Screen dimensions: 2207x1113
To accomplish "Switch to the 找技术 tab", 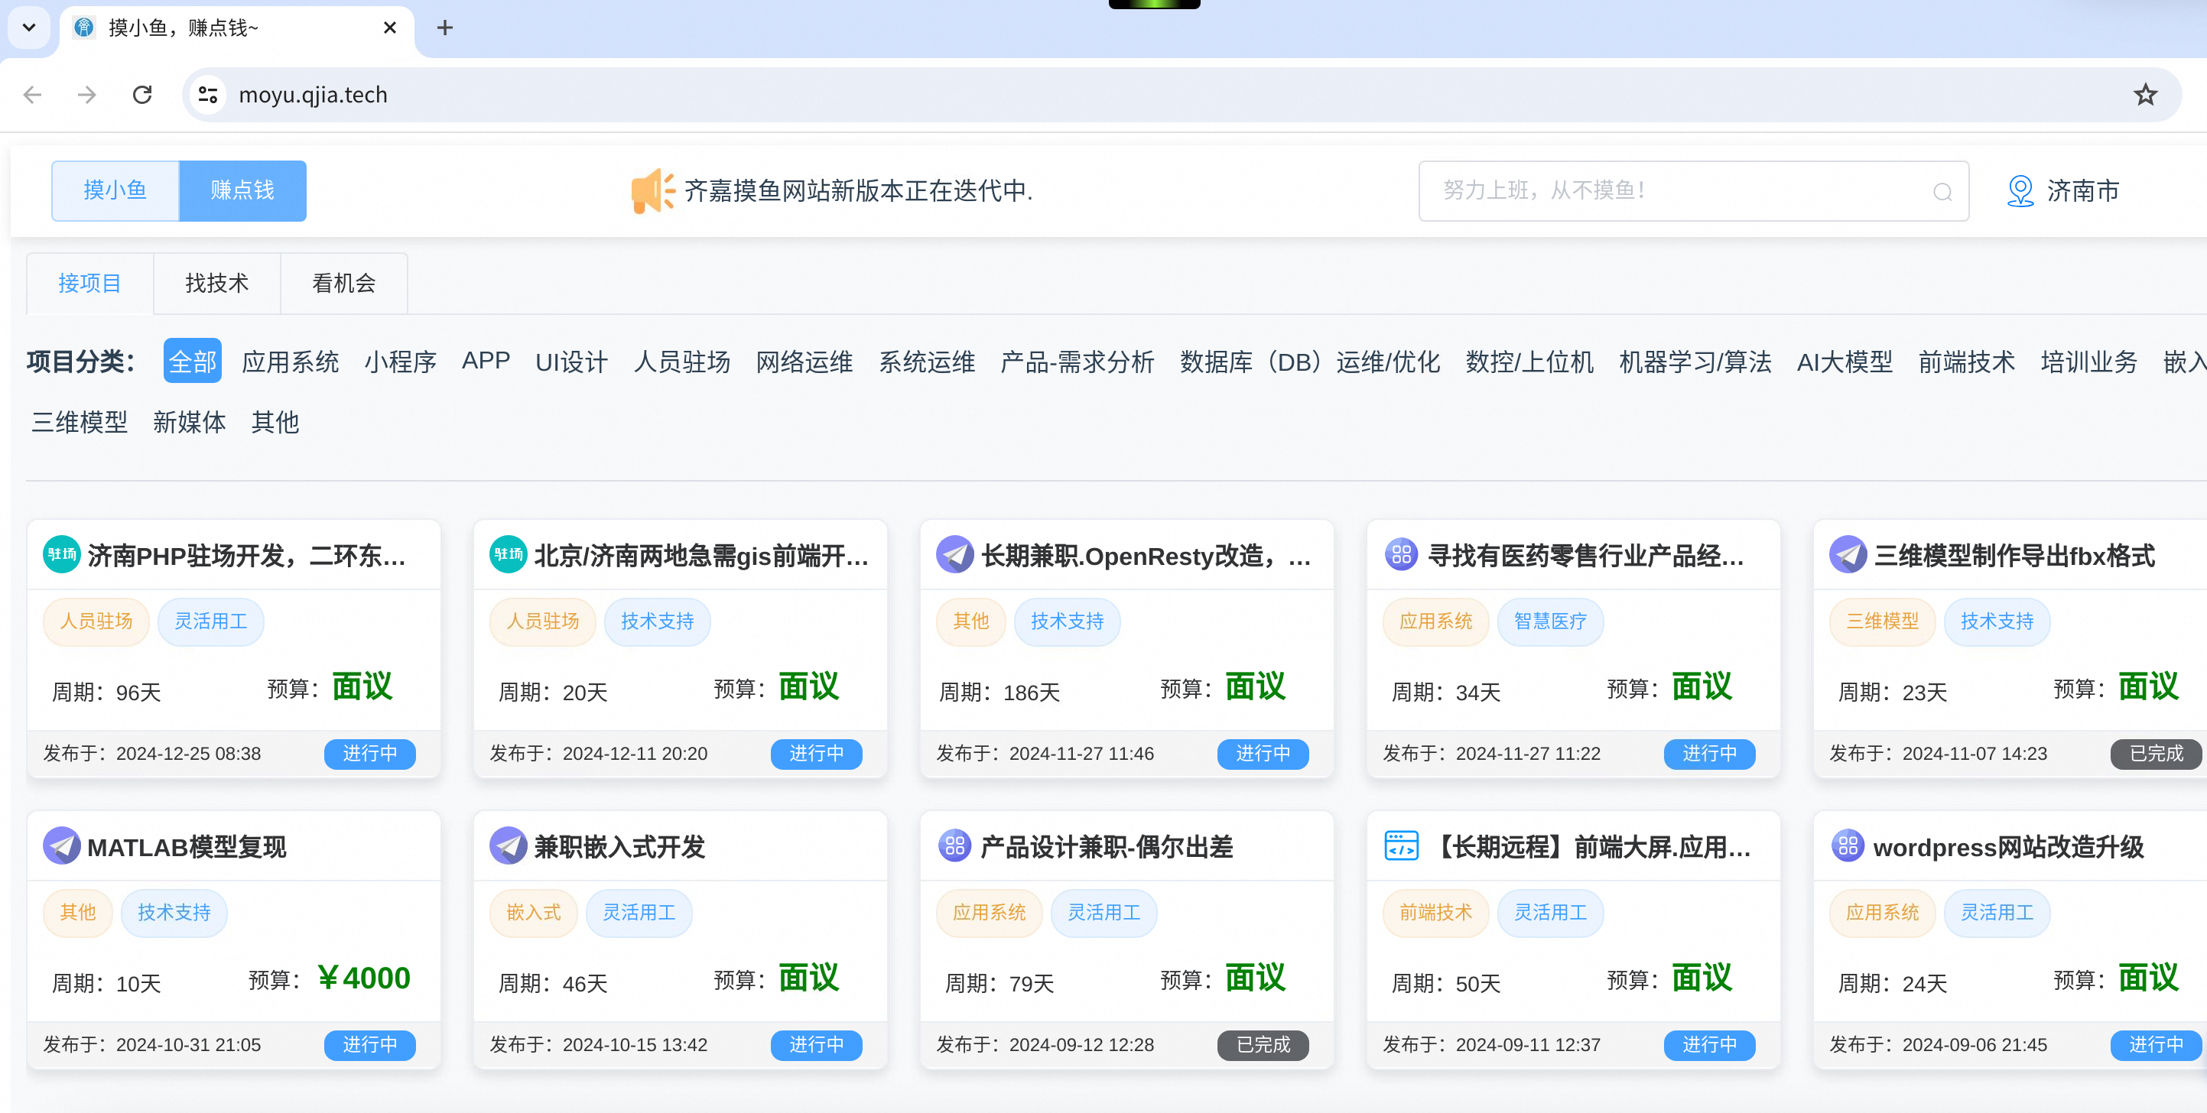I will [x=216, y=284].
